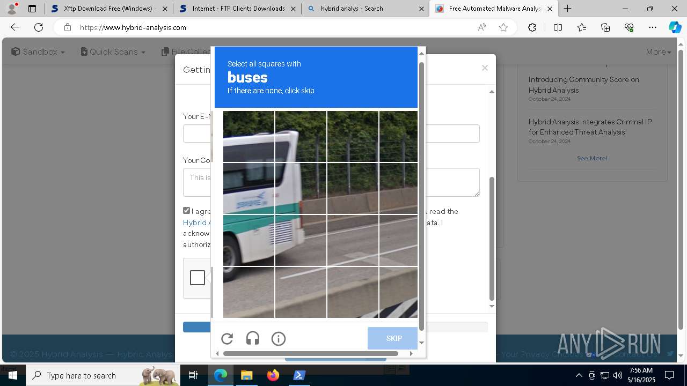
Task: Open the File Collections menu
Action: (187, 52)
